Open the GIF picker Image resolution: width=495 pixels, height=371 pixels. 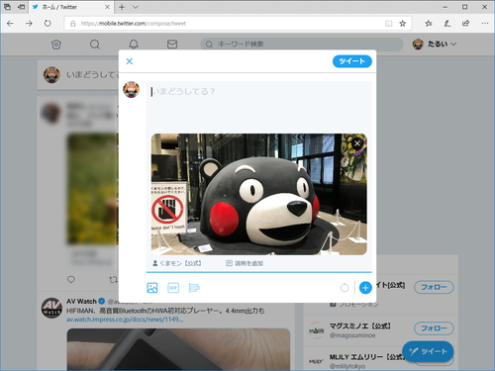click(173, 288)
